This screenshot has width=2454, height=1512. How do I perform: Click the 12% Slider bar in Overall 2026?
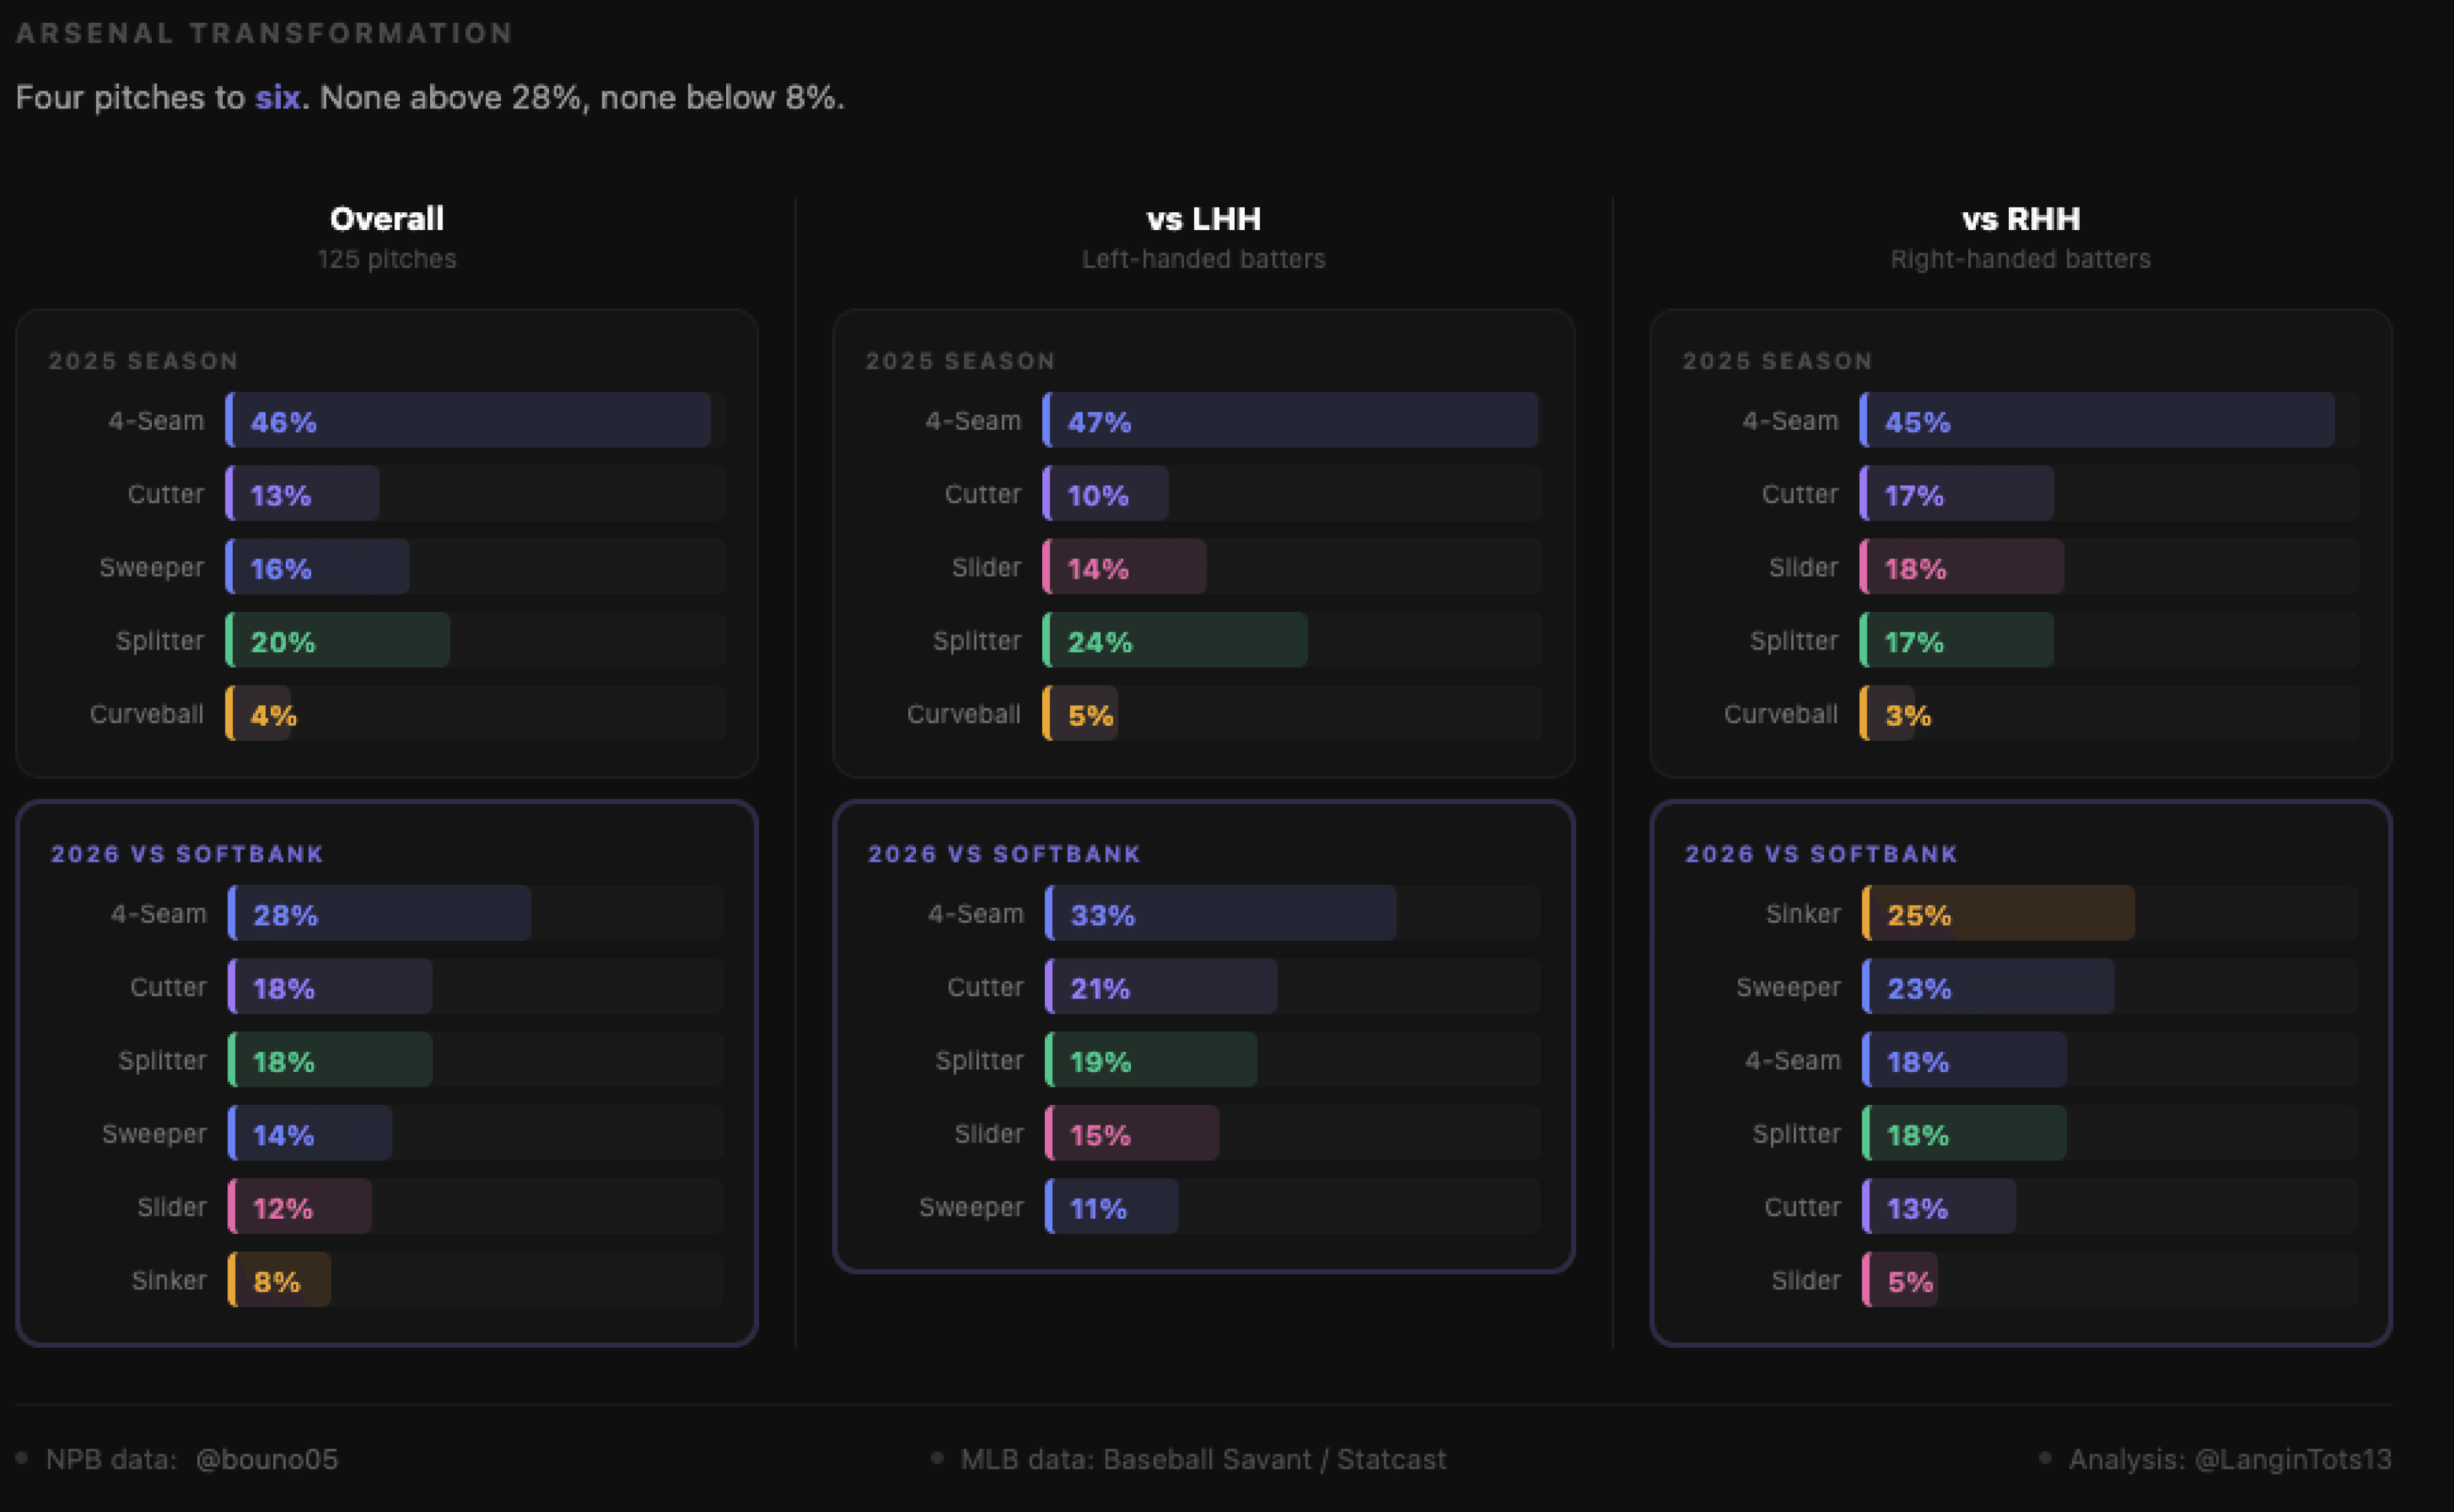pyautogui.click(x=299, y=1207)
